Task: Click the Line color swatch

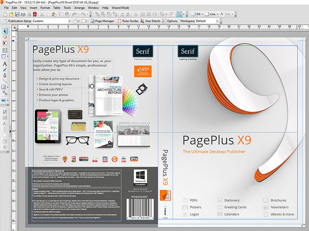Action: pyautogui.click(x=207, y=14)
